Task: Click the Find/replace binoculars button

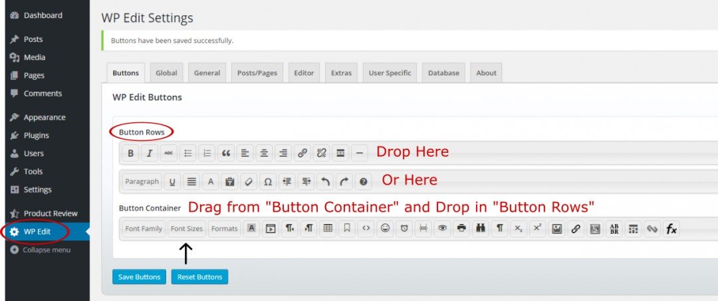Action: pos(480,229)
